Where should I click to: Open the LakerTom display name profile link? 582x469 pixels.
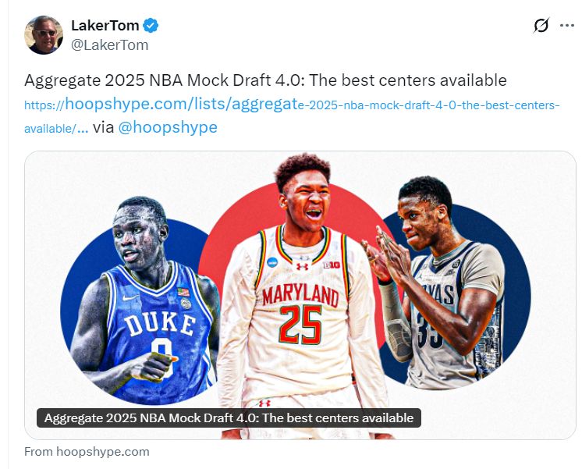105,26
